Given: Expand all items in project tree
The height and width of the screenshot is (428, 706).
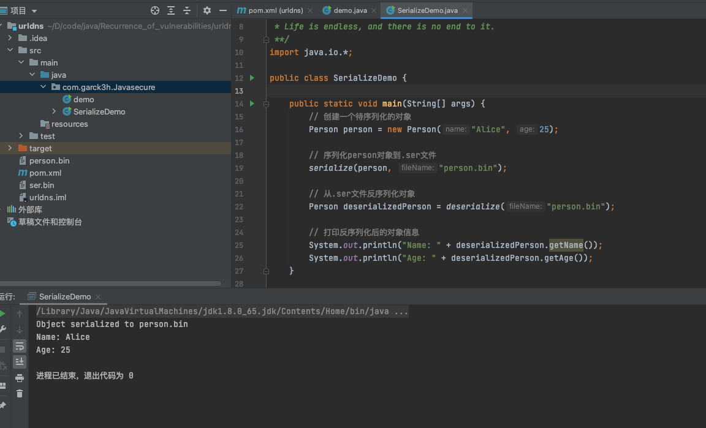Looking at the screenshot, I should tap(171, 10).
